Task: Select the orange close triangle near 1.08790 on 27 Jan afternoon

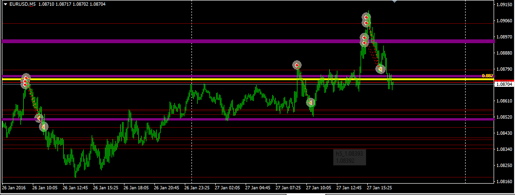Action: [x=381, y=69]
